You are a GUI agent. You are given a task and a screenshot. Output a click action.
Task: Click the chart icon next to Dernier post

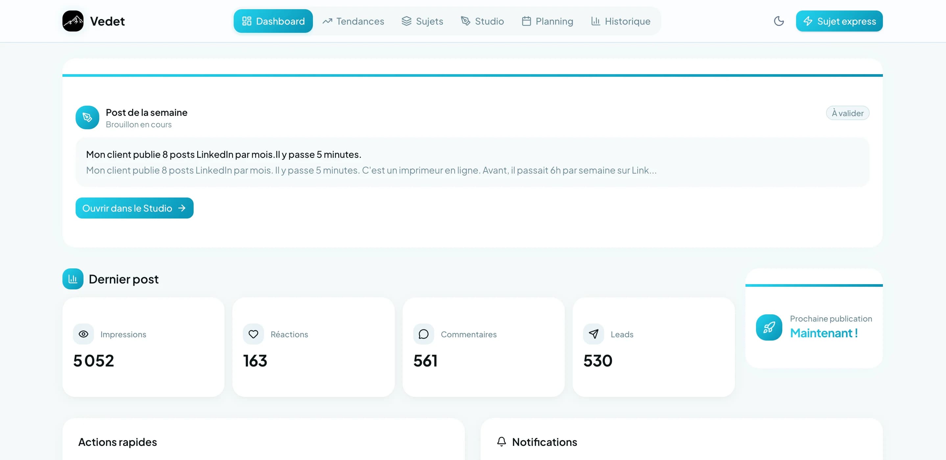click(x=73, y=279)
